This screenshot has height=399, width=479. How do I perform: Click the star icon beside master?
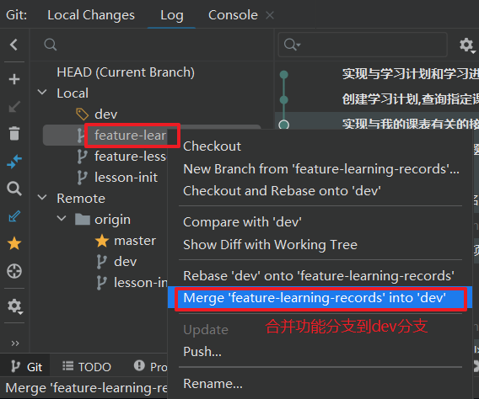click(x=102, y=241)
